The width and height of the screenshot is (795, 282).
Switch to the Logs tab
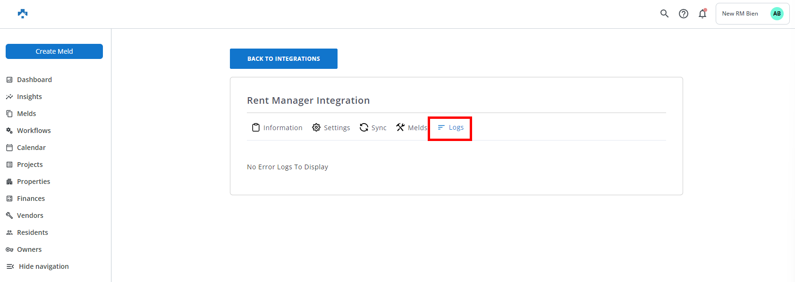click(450, 127)
